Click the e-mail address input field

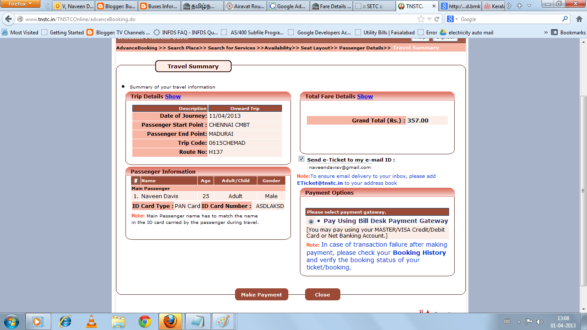(x=339, y=167)
